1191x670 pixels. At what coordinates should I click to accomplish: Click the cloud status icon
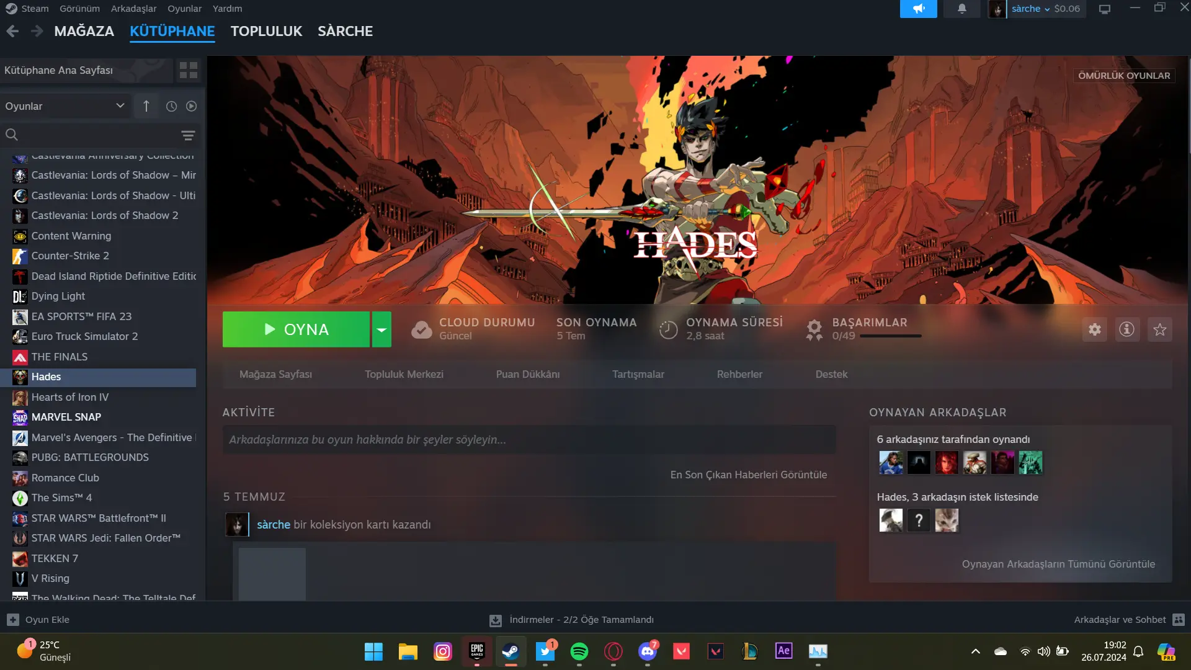[422, 329]
